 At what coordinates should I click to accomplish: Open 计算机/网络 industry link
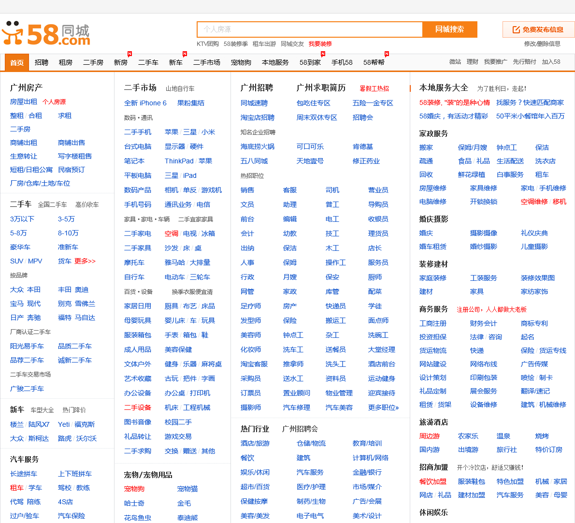coord(371,458)
